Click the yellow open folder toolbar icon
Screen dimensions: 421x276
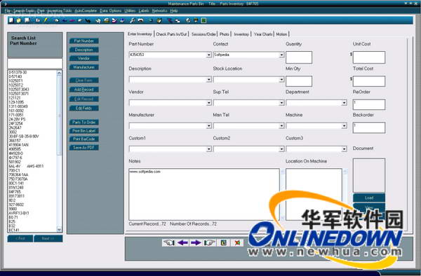(x=19, y=20)
